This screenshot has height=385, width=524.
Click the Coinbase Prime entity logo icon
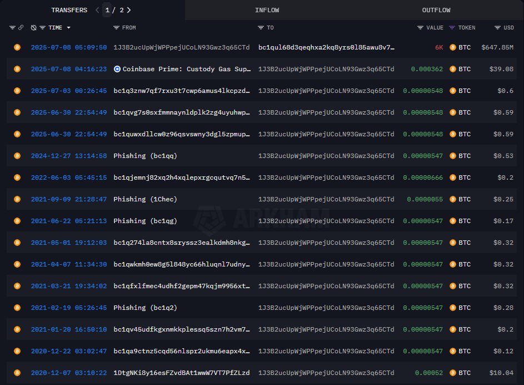pos(117,69)
